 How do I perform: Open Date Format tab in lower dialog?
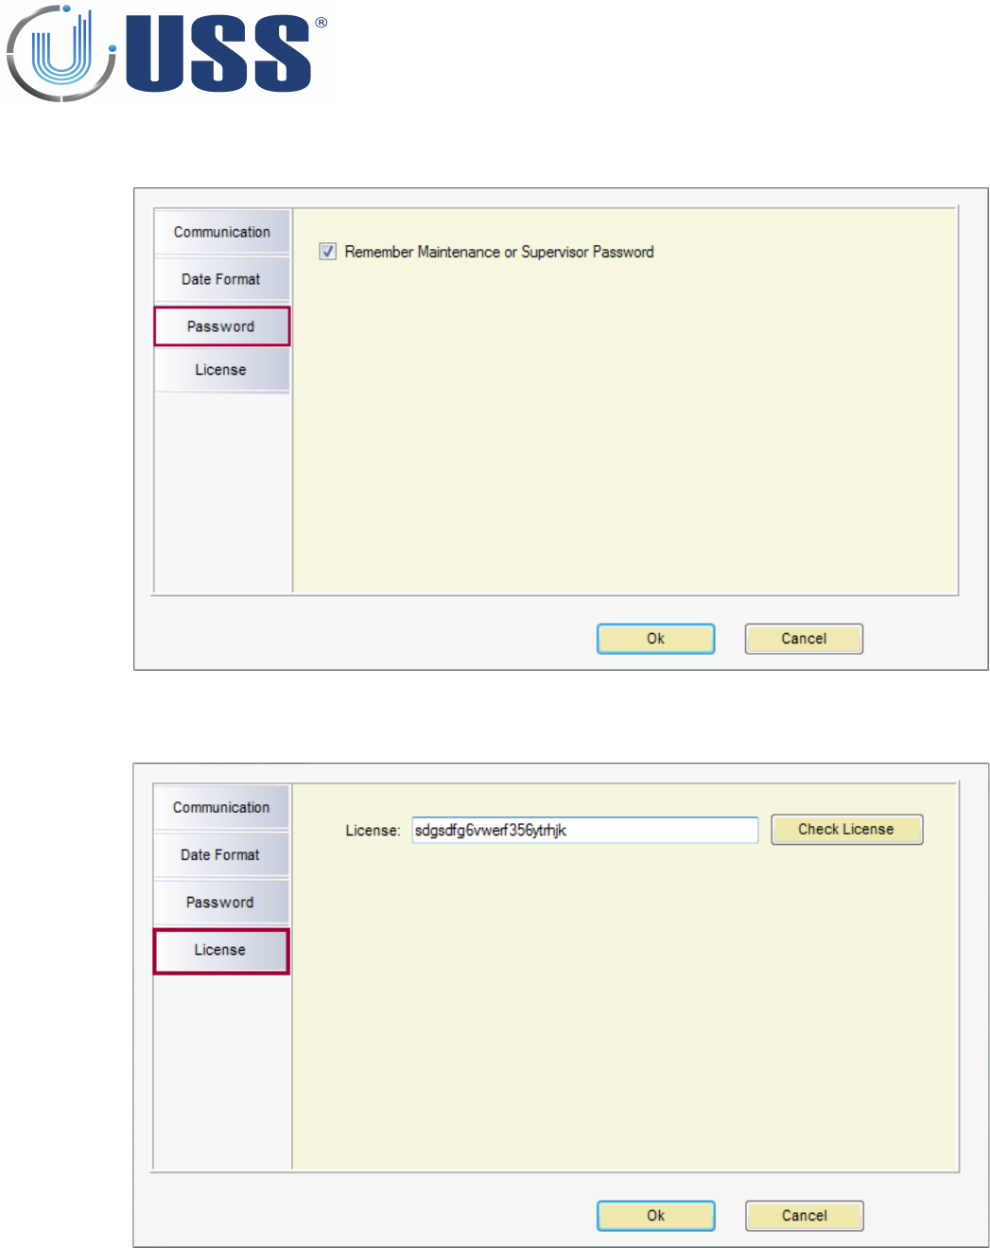221,854
